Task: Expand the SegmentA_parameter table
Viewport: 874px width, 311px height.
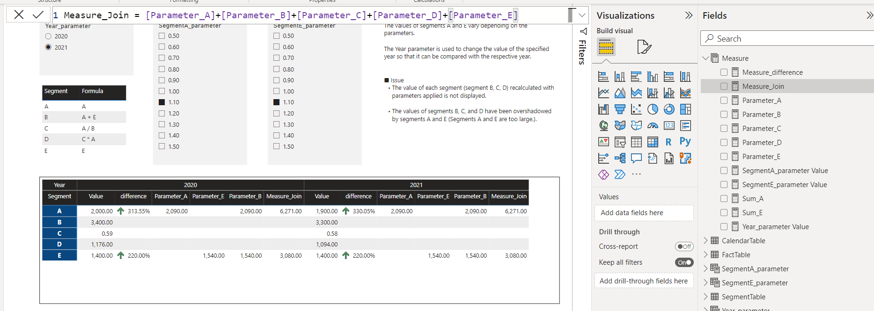Action: click(705, 268)
